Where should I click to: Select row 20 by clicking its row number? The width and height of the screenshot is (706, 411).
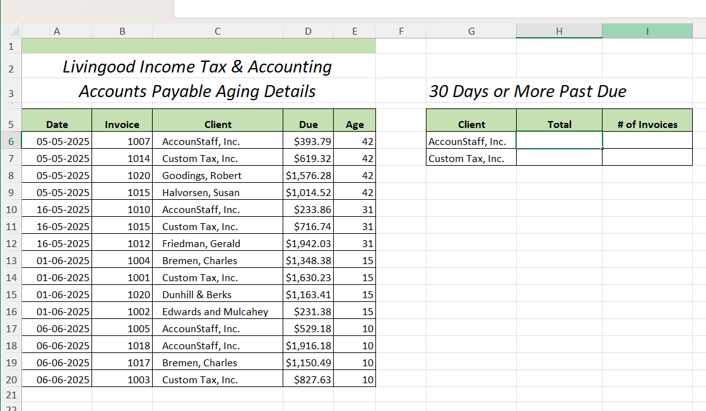tap(11, 379)
